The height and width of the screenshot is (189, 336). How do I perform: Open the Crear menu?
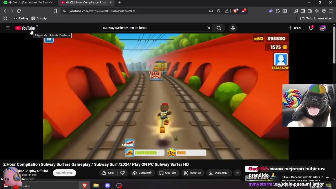coord(295,28)
